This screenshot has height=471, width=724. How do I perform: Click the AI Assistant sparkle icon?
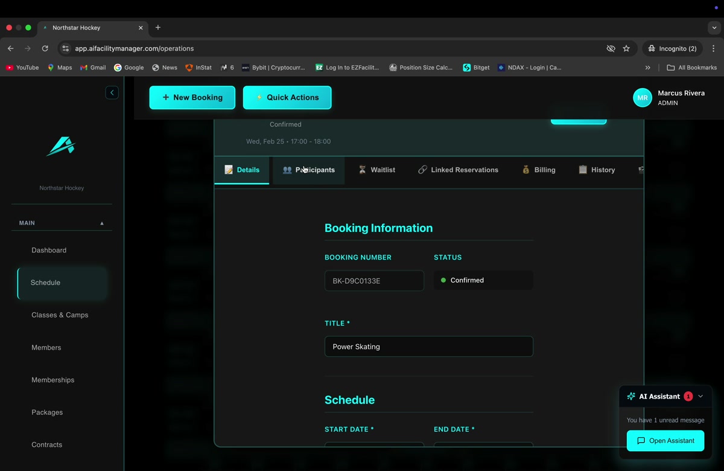630,396
